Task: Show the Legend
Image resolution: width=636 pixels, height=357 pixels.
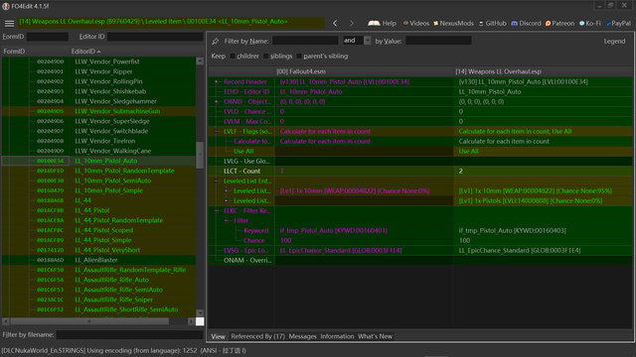Action: 614,41
